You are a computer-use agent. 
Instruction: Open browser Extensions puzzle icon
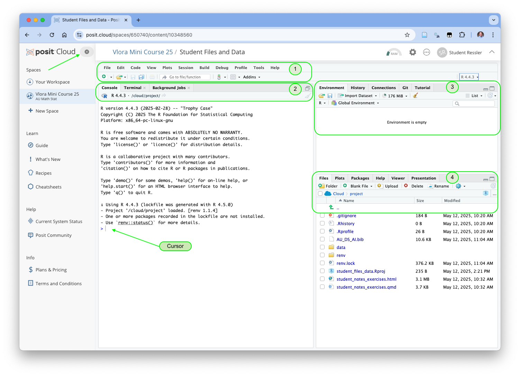click(x=462, y=35)
